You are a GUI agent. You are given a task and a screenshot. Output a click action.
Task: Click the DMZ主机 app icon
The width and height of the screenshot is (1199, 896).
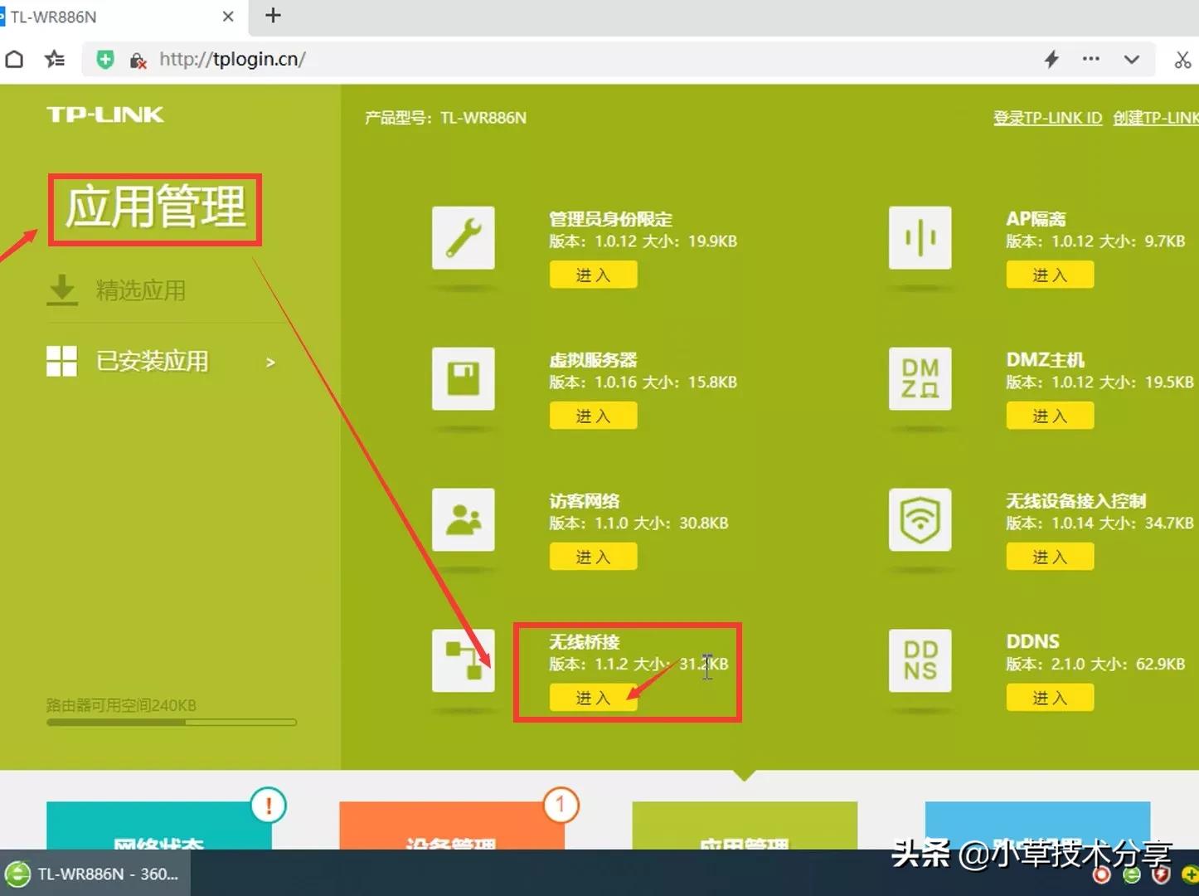[920, 379]
